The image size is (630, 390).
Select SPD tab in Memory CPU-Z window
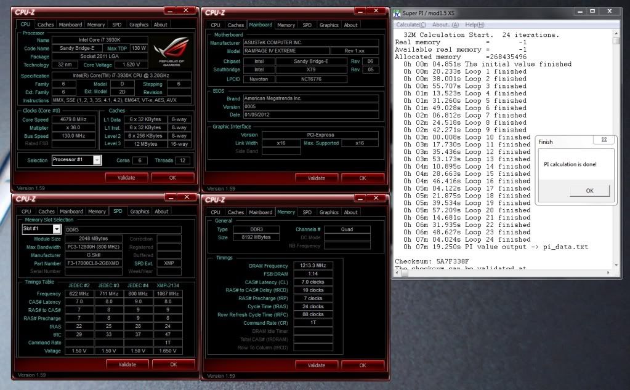pos(307,212)
